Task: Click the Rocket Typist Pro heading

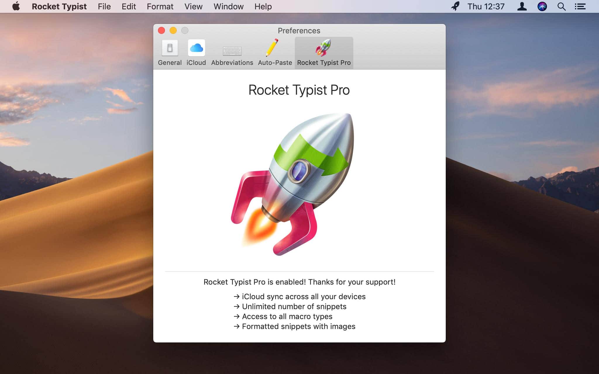Action: tap(299, 90)
